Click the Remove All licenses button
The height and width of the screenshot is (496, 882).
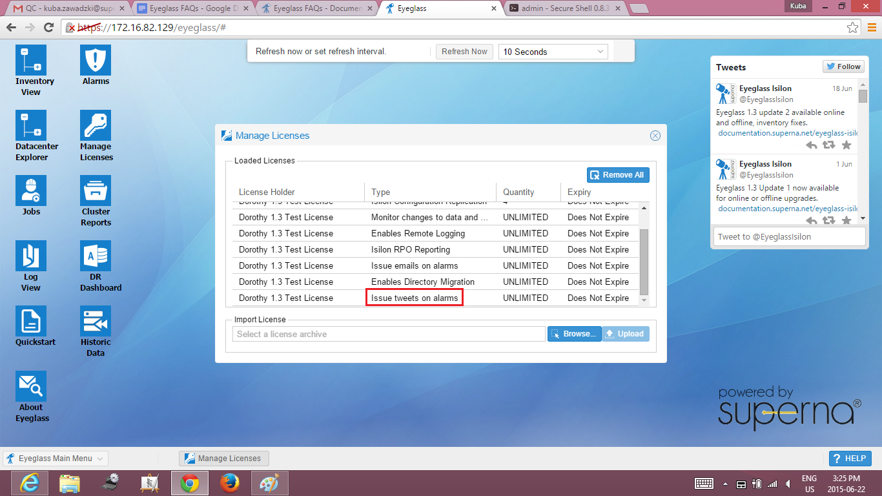point(618,175)
